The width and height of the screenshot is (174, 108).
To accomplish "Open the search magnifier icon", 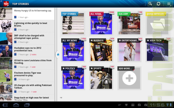I will (x=150, y=4).
